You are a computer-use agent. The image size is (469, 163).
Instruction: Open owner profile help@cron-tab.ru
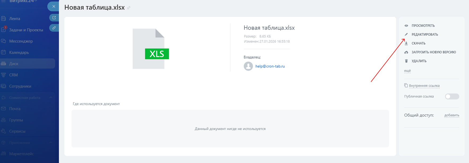270,66
